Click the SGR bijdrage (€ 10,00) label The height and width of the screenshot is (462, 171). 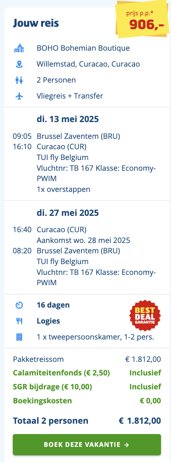click(52, 387)
